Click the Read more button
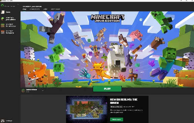The width and height of the screenshot is (194, 123). click(117, 119)
